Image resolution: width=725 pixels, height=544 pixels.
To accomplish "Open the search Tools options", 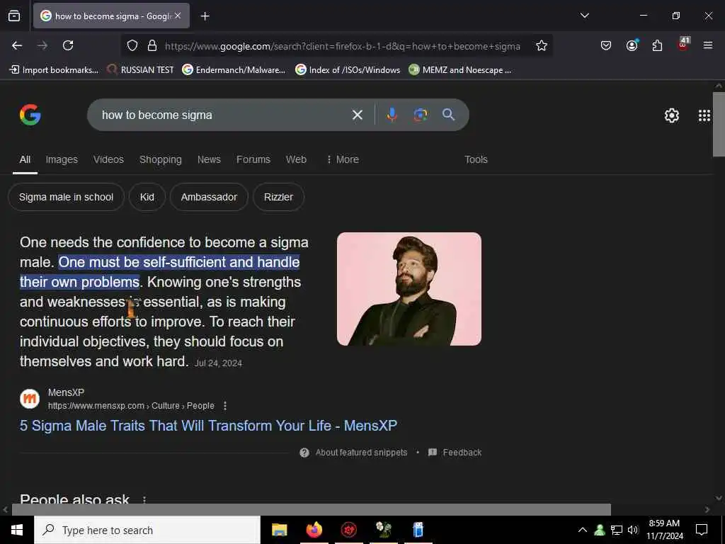I will pos(476,159).
